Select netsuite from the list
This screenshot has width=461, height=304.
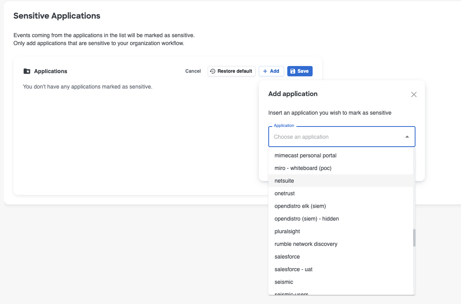[284, 181]
